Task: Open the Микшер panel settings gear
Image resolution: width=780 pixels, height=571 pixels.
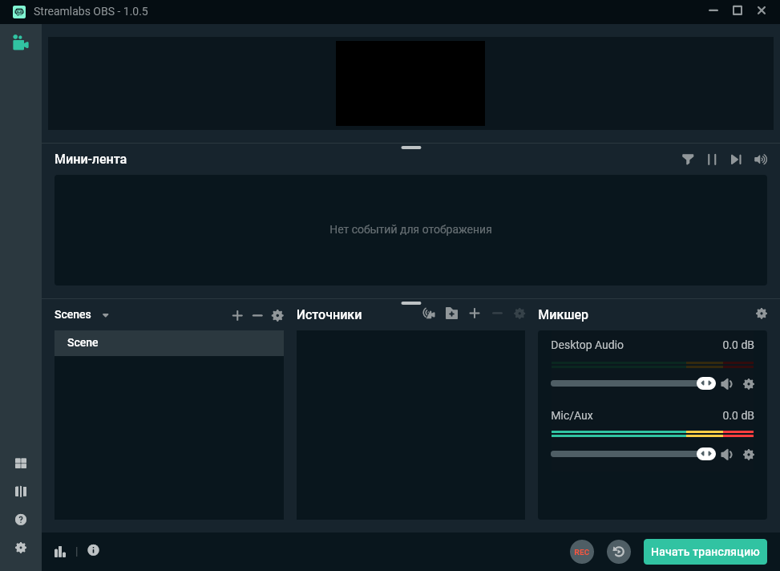Action: click(762, 314)
